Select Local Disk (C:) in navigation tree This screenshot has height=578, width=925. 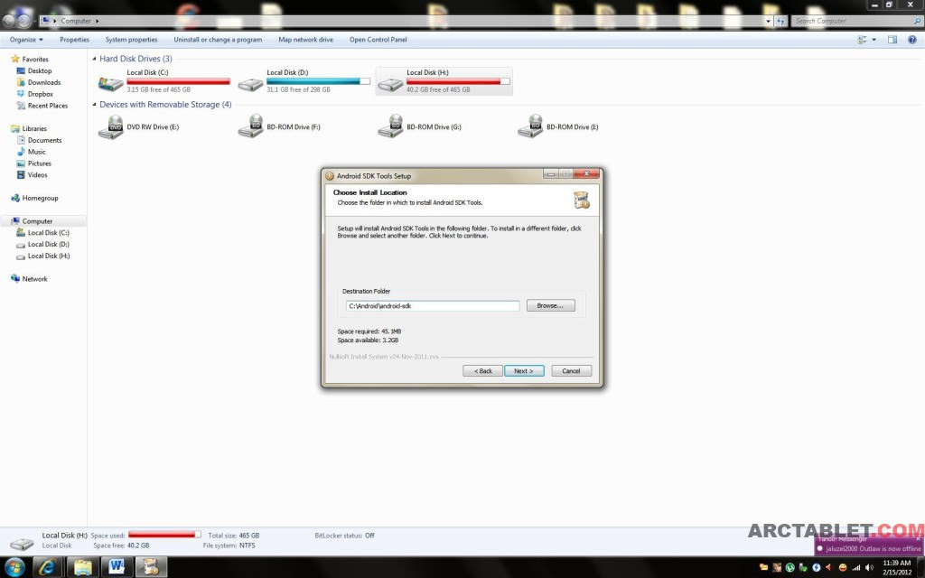(49, 232)
